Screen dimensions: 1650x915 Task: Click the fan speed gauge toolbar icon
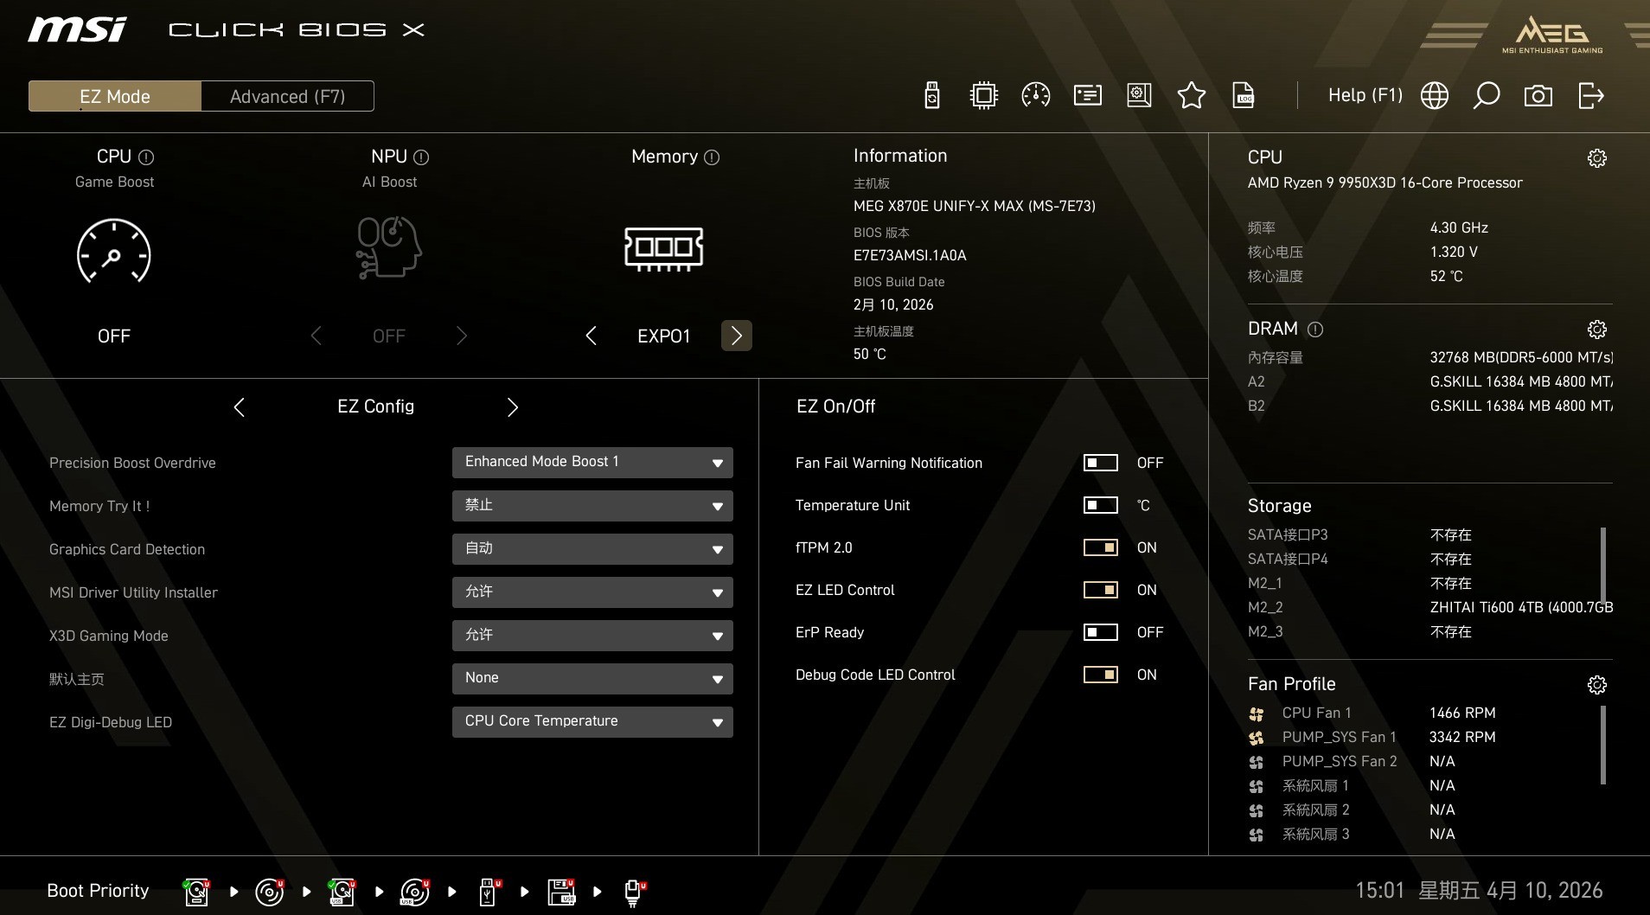1034,95
